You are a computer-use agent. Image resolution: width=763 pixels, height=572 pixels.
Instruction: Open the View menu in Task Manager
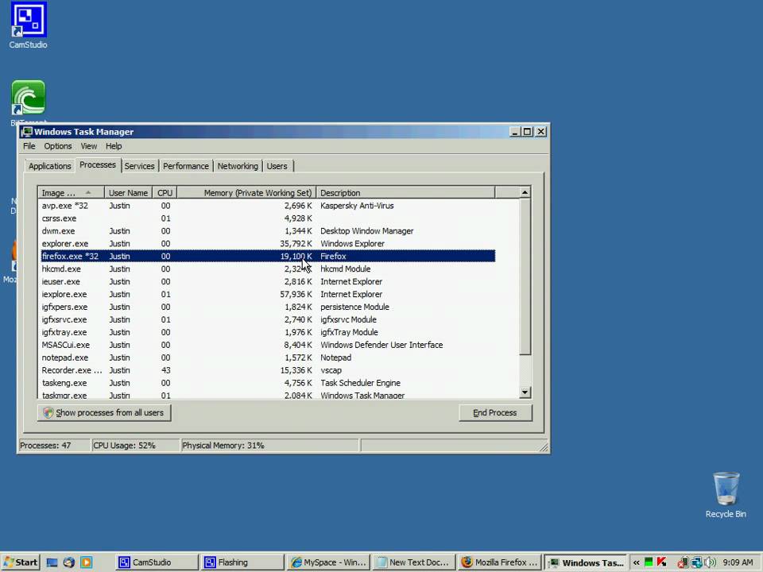(x=88, y=146)
